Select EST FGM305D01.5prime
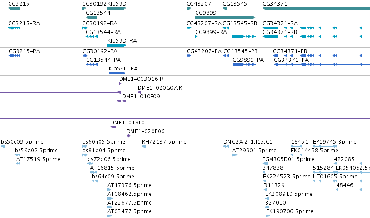Viewport: 370px width, 218px height. [x=288, y=159]
